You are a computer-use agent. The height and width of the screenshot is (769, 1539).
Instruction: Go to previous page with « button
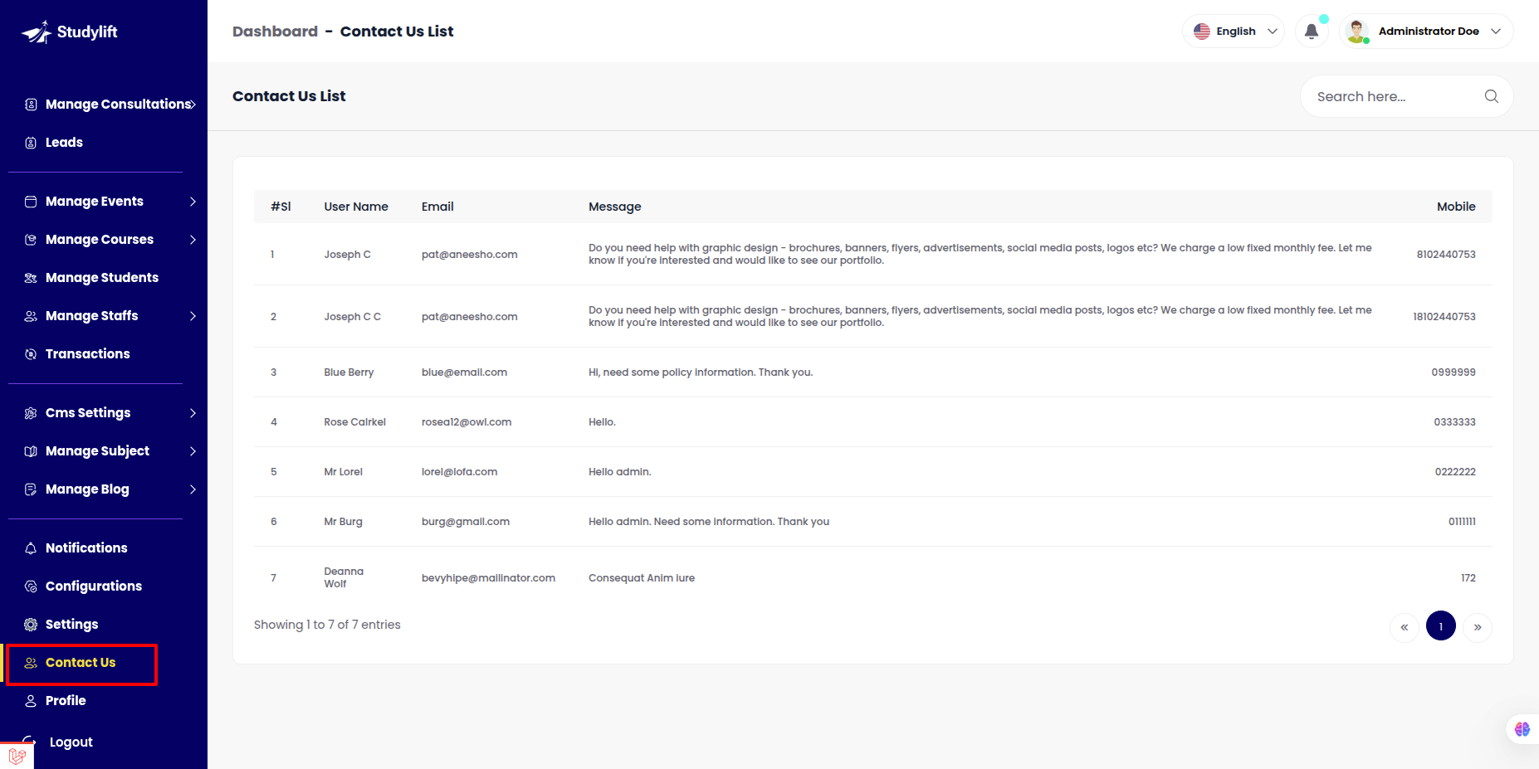(1405, 627)
